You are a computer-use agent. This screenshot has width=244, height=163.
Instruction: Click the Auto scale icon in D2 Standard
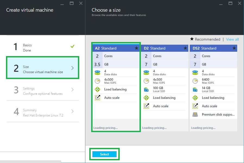coord(146,106)
